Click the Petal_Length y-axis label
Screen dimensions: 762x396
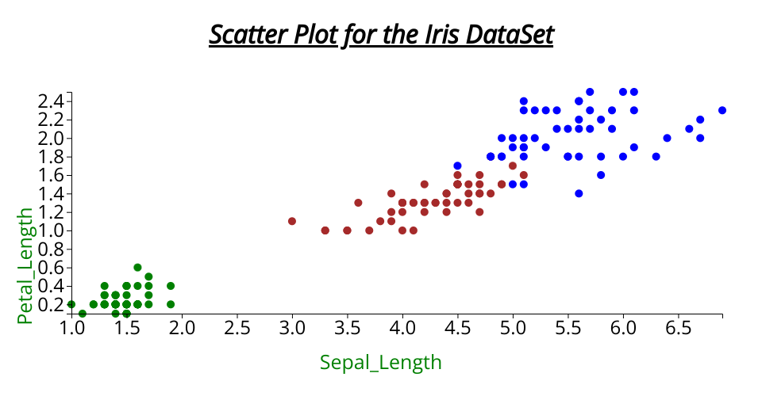(25, 265)
